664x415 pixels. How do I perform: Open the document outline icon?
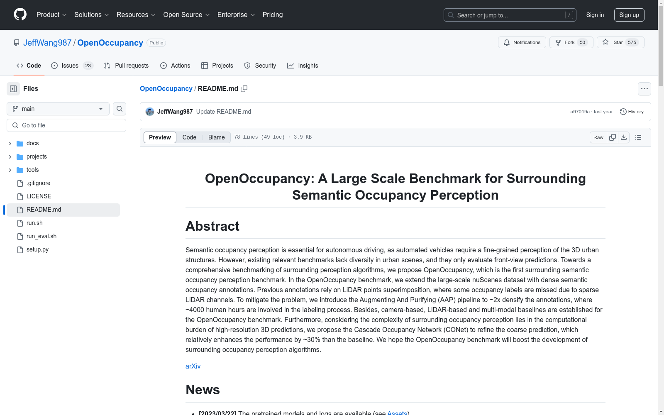[638, 137]
